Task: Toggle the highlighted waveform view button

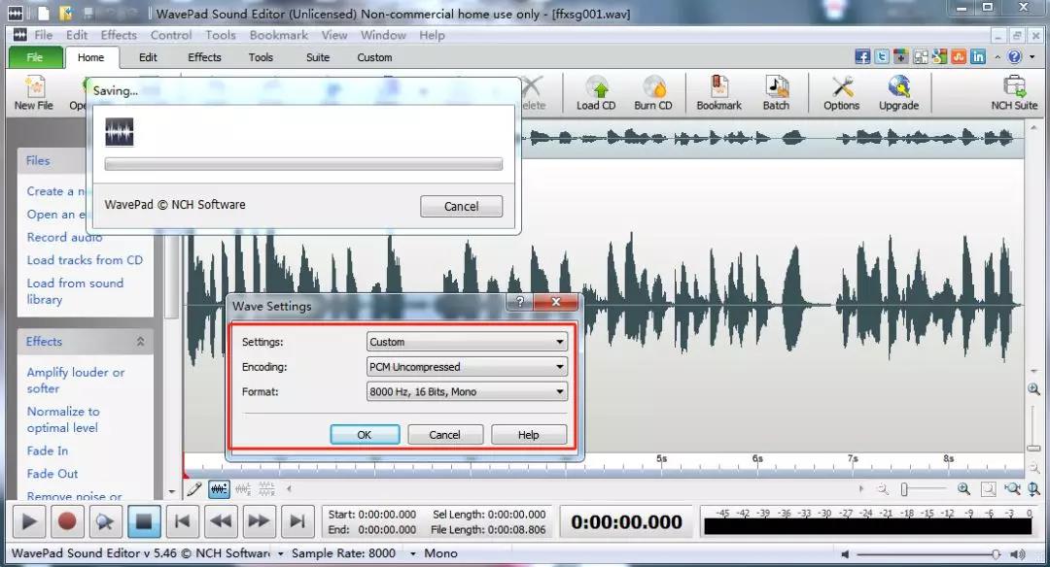Action: coord(219,489)
